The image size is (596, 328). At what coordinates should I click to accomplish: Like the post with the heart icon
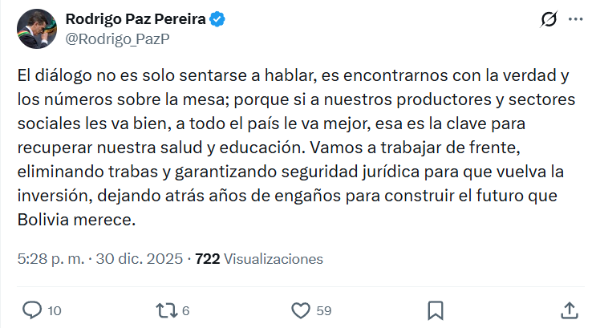point(301,310)
